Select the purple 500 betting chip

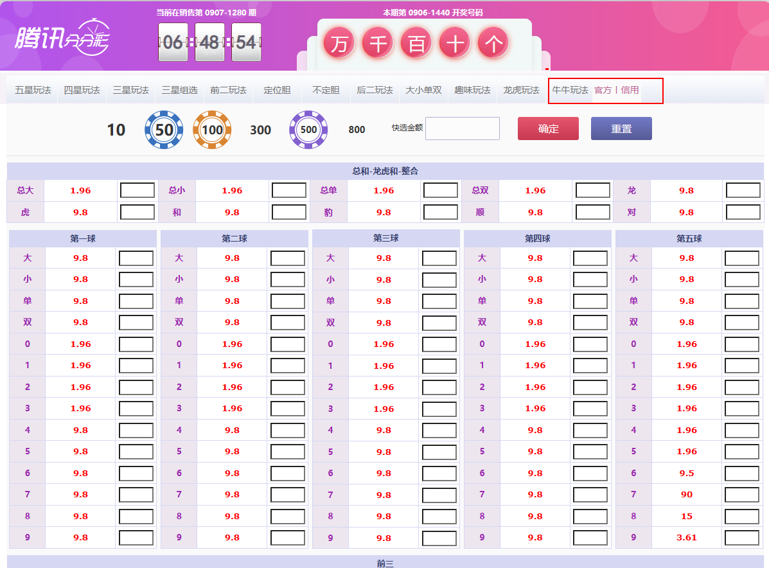coord(308,130)
